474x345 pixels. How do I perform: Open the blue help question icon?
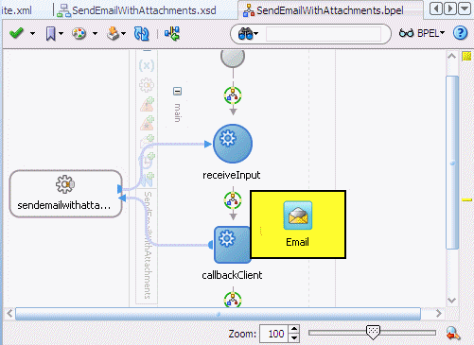(460, 33)
